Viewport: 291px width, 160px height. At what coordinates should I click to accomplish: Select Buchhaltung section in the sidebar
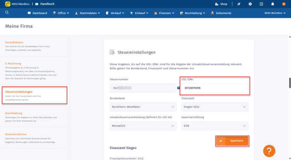point(14,113)
